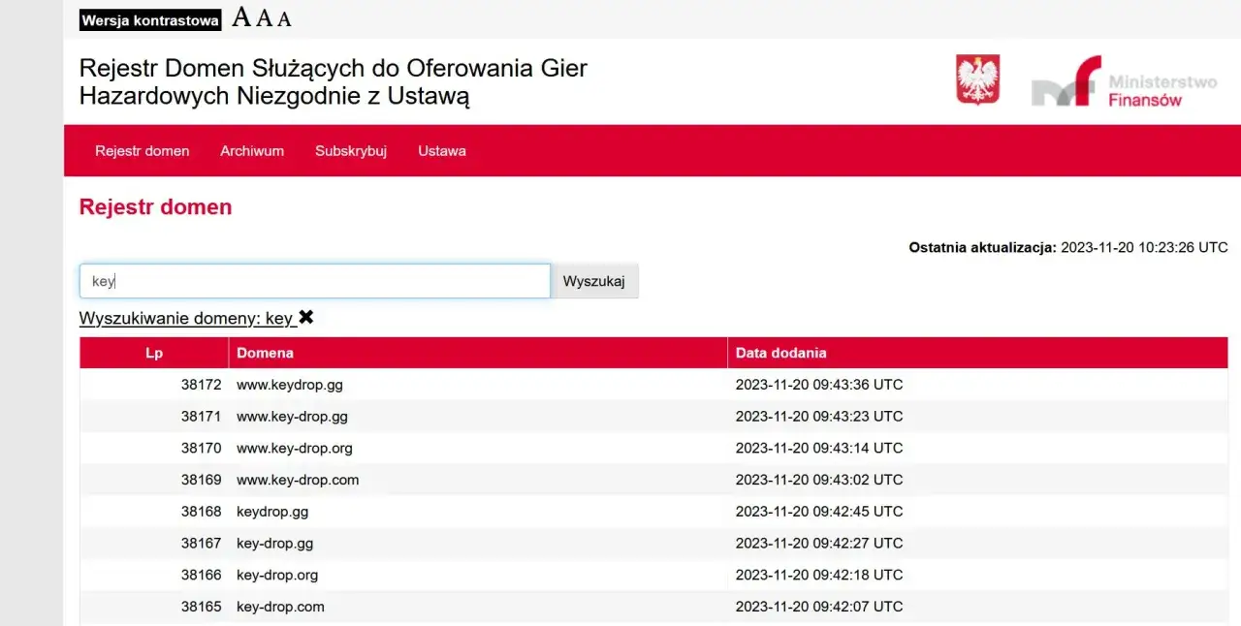Click the Domena column header
1241x626 pixels.
point(265,353)
